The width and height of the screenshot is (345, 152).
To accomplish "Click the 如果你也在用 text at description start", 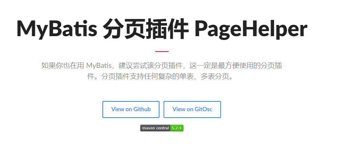I will (63, 66).
